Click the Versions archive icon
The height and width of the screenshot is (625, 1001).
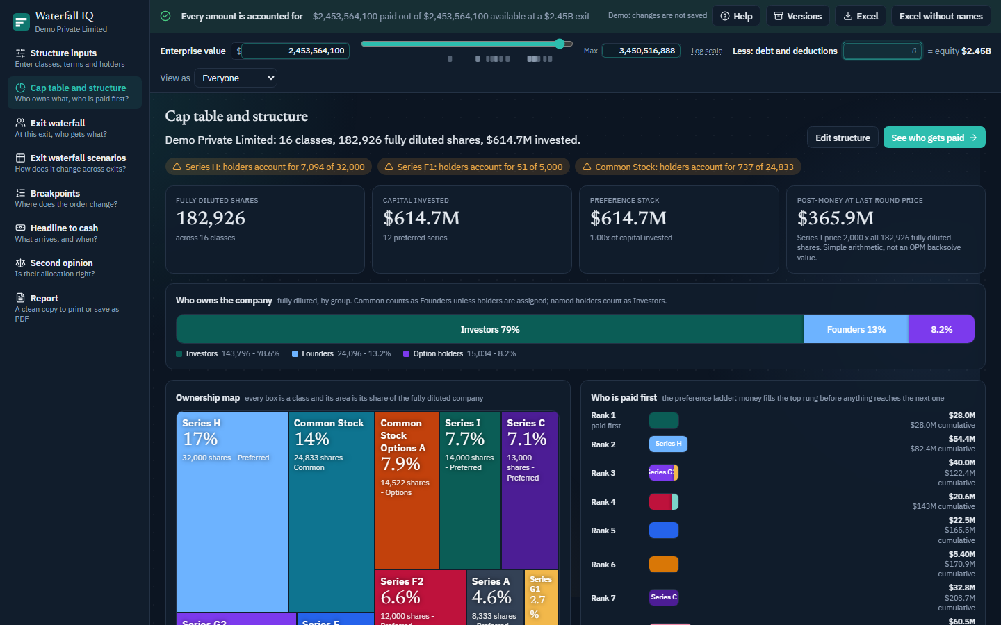pyautogui.click(x=779, y=16)
